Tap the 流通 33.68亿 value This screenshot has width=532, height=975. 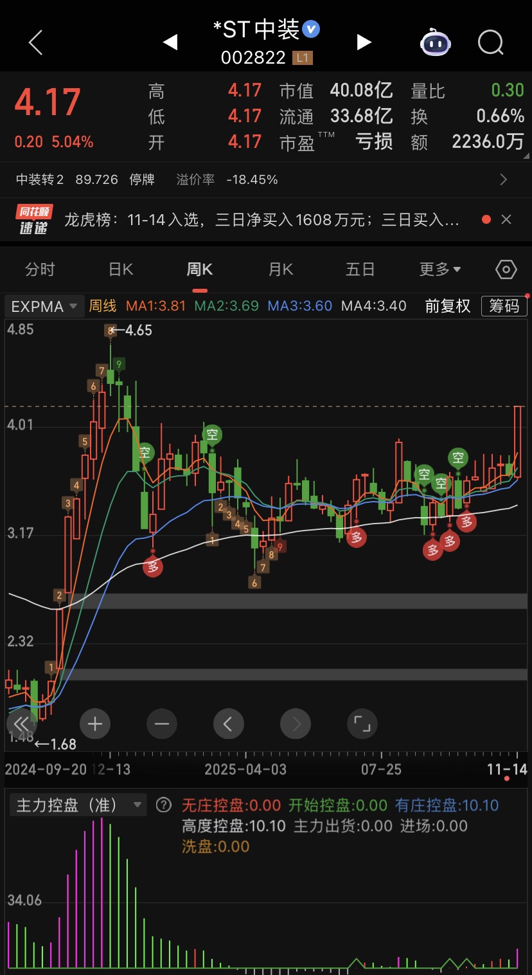[361, 116]
